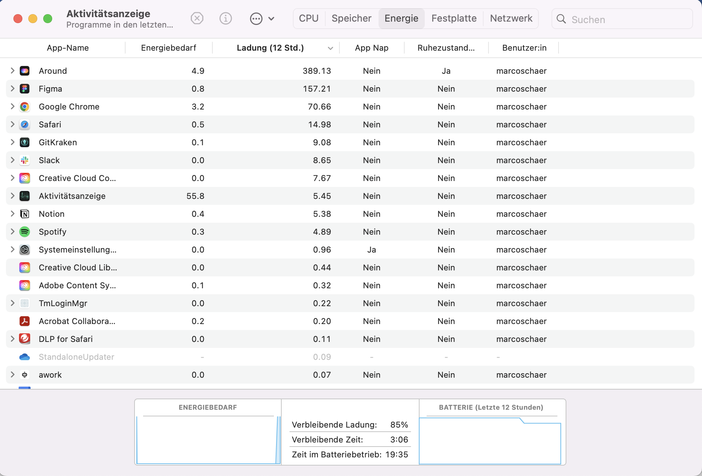
Task: Switch to the CPU tab
Action: tap(309, 18)
